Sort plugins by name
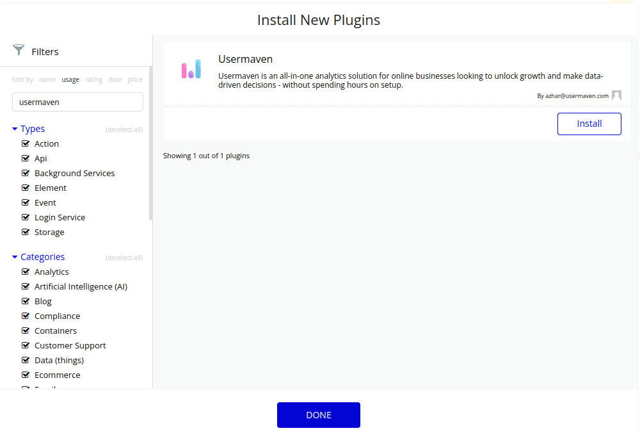Viewport: 640px width, 433px height. (x=47, y=79)
